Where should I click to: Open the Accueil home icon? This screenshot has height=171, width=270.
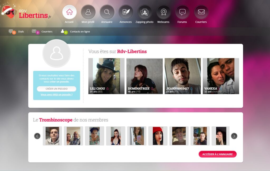pyautogui.click(x=69, y=12)
